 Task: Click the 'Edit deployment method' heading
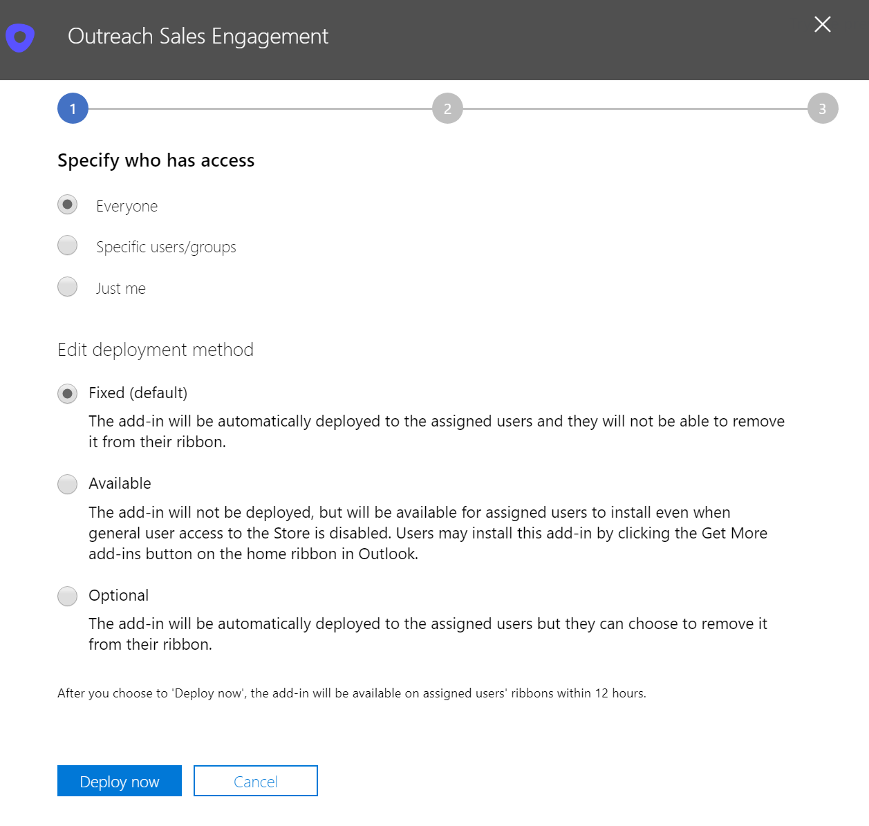156,350
